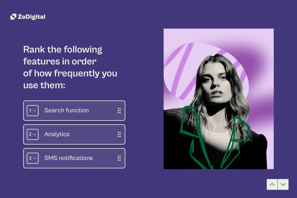Screen dimensions: 297x198
Task: Click the ranking question heading text
Action: coord(70,67)
